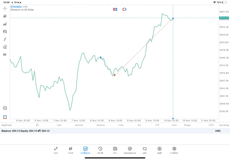Open the ข่าว news tab
The image size is (230, 160).
[115, 150]
